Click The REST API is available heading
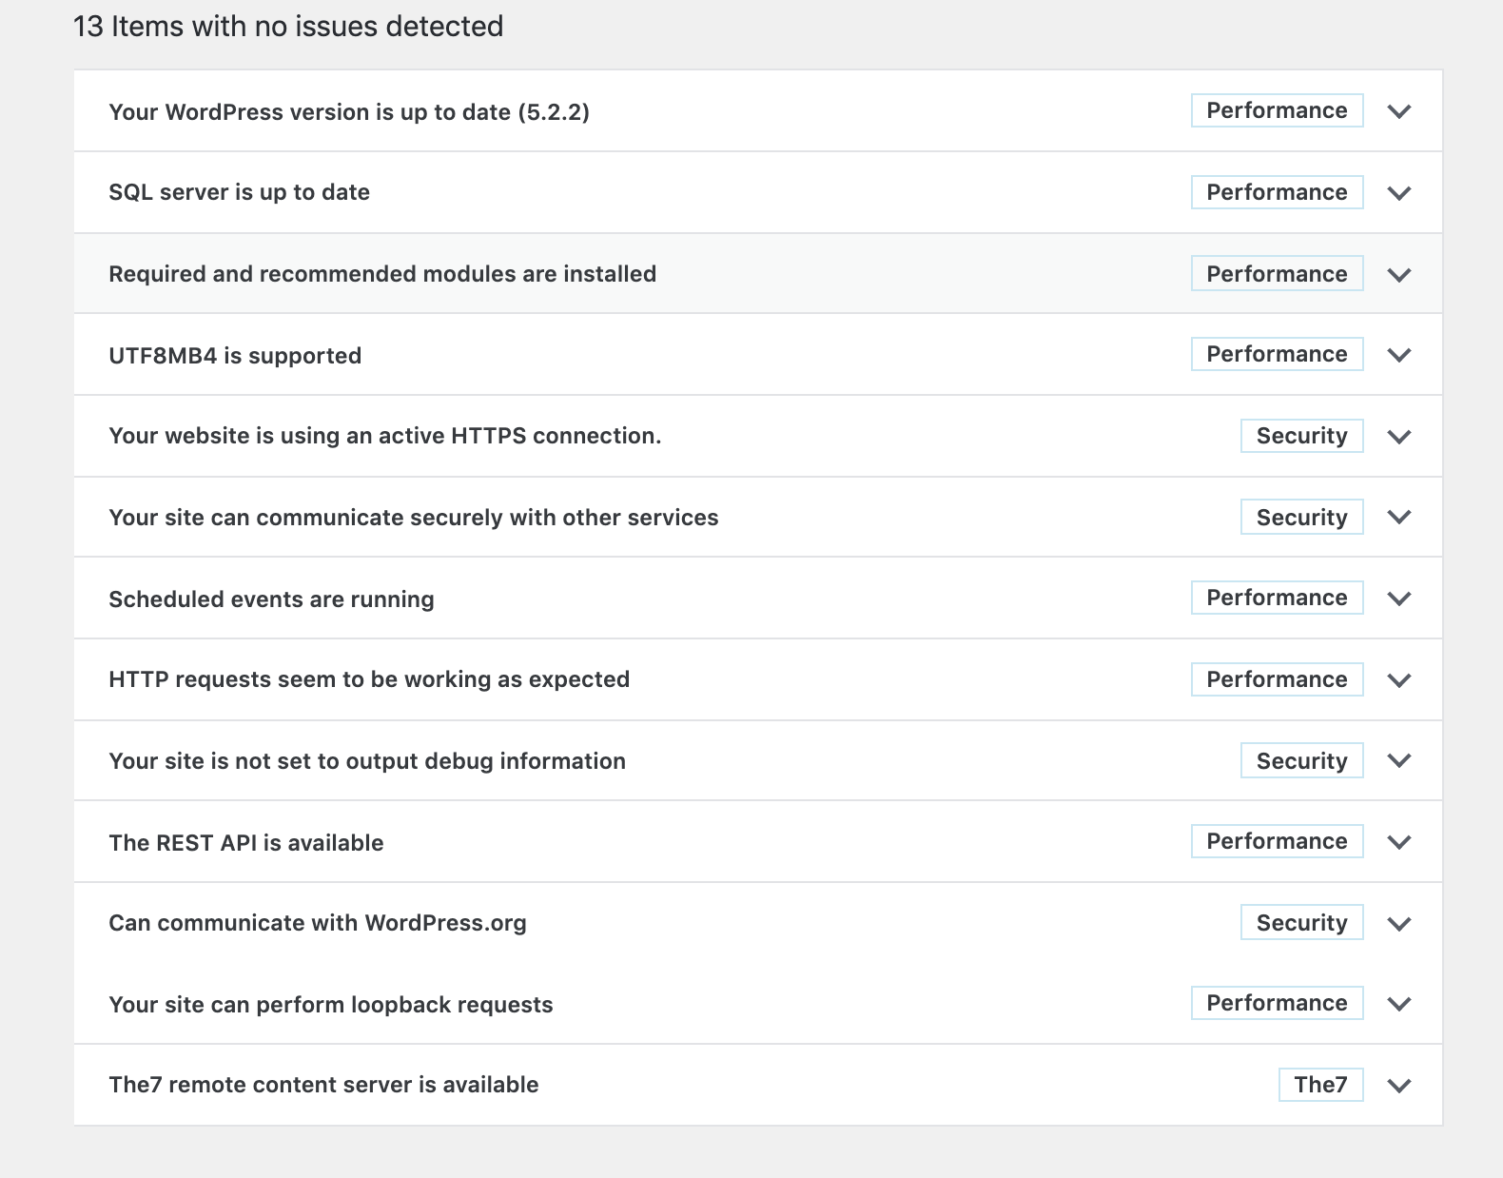The width and height of the screenshot is (1503, 1178). point(245,843)
